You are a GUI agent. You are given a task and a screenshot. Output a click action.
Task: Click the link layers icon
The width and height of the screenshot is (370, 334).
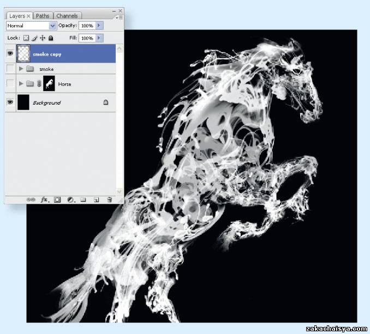coord(31,199)
